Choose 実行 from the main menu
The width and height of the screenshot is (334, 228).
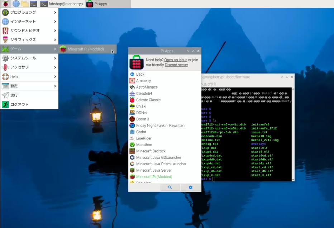coord(29,95)
